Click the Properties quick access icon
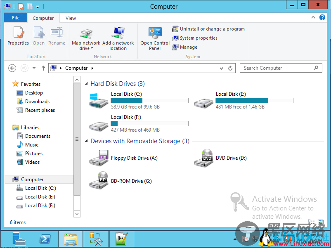This screenshot has width=331, height=248. pyautogui.click(x=21, y=6)
